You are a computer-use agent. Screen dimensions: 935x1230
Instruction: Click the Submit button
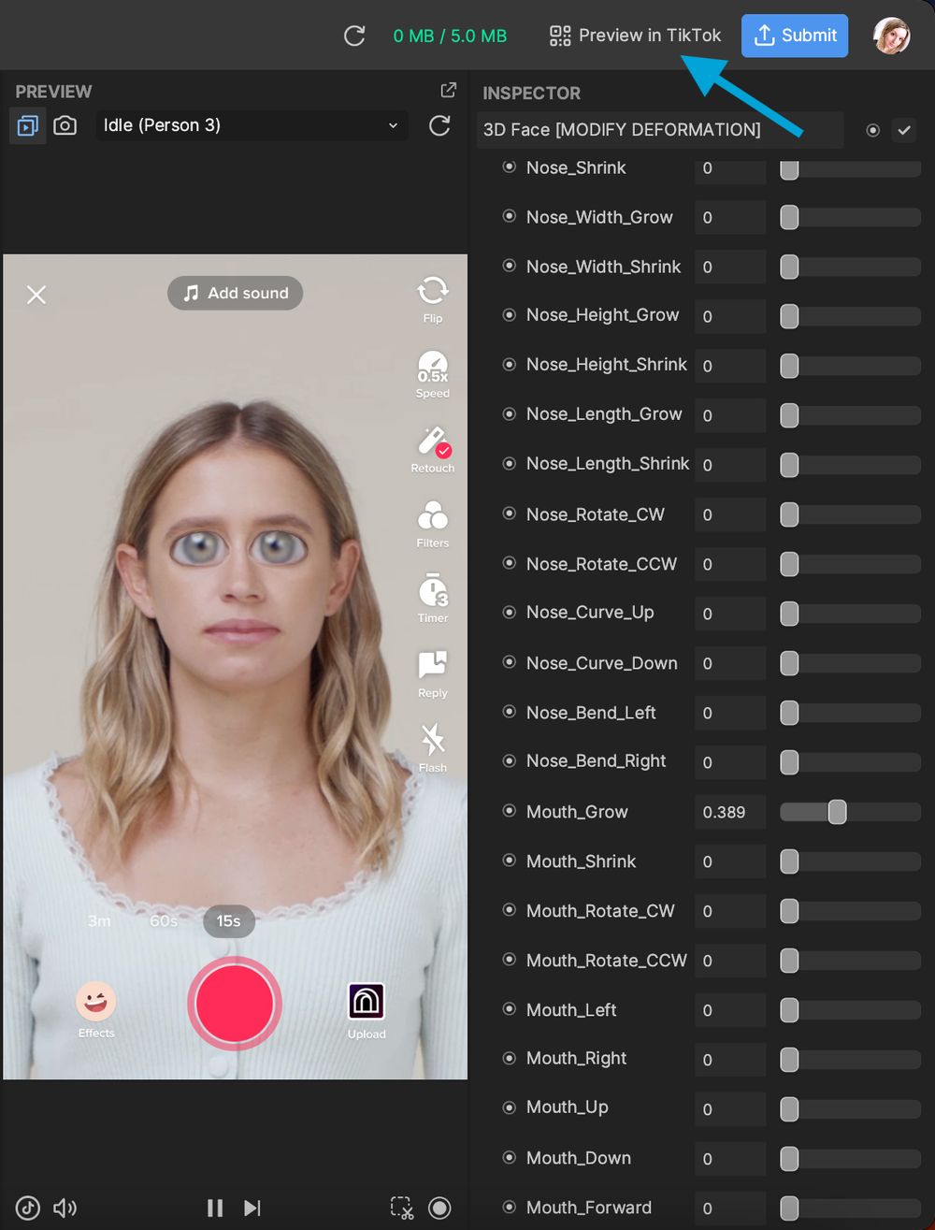(x=794, y=36)
